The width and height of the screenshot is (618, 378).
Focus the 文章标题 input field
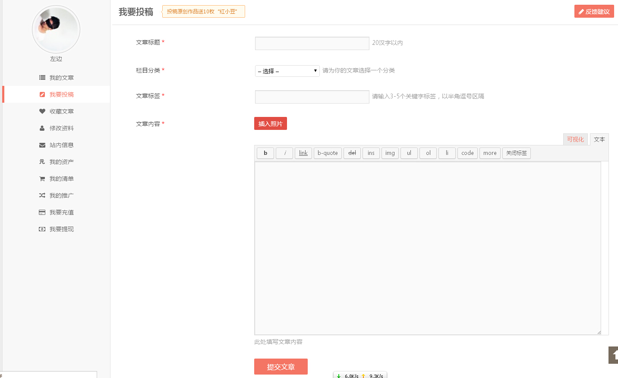(x=312, y=43)
